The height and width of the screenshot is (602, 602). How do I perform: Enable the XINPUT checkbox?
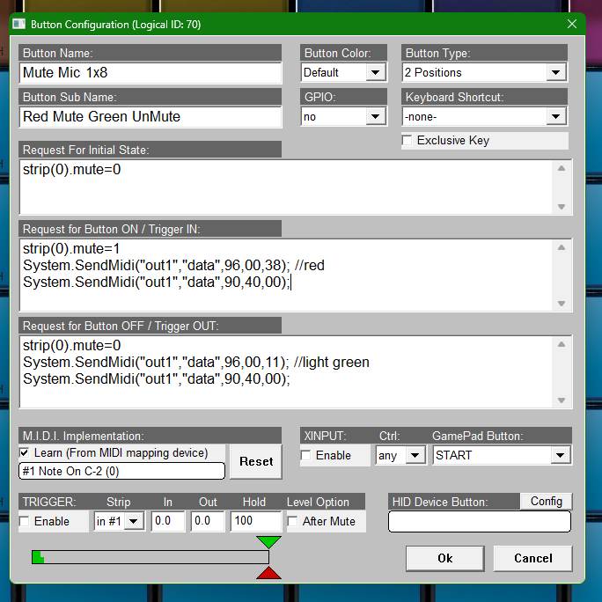coord(306,455)
